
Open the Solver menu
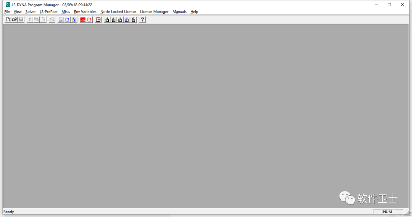pos(31,11)
